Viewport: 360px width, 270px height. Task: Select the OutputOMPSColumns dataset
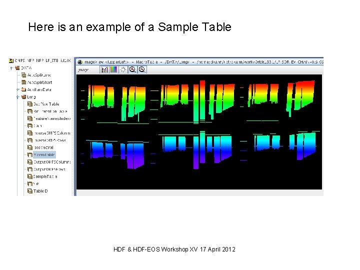click(x=52, y=162)
